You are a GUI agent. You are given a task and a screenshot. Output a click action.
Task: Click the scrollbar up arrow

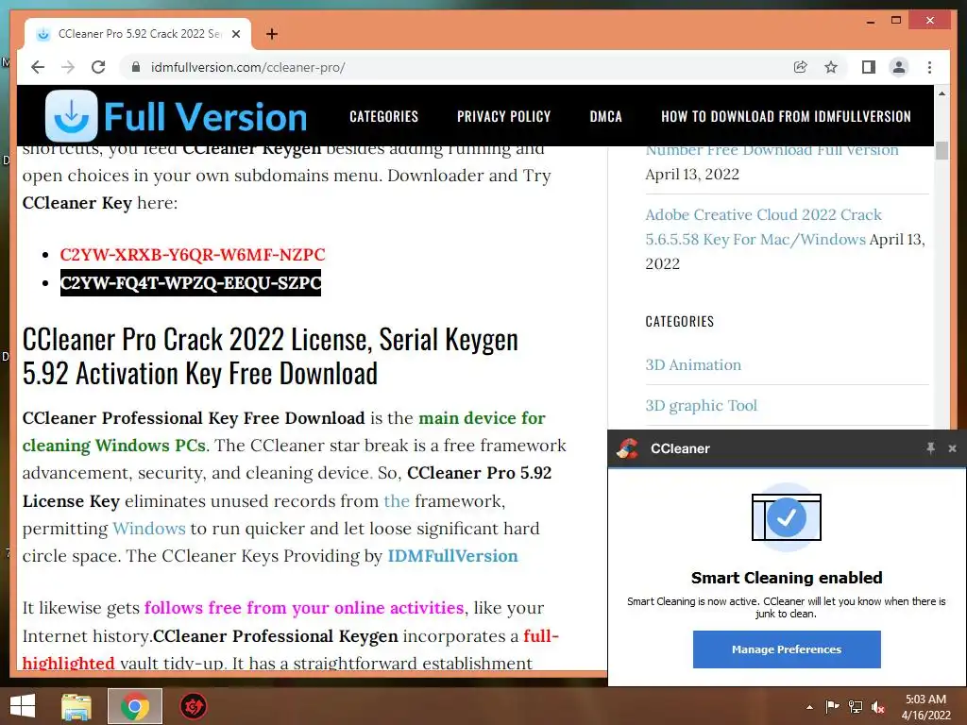pyautogui.click(x=942, y=93)
